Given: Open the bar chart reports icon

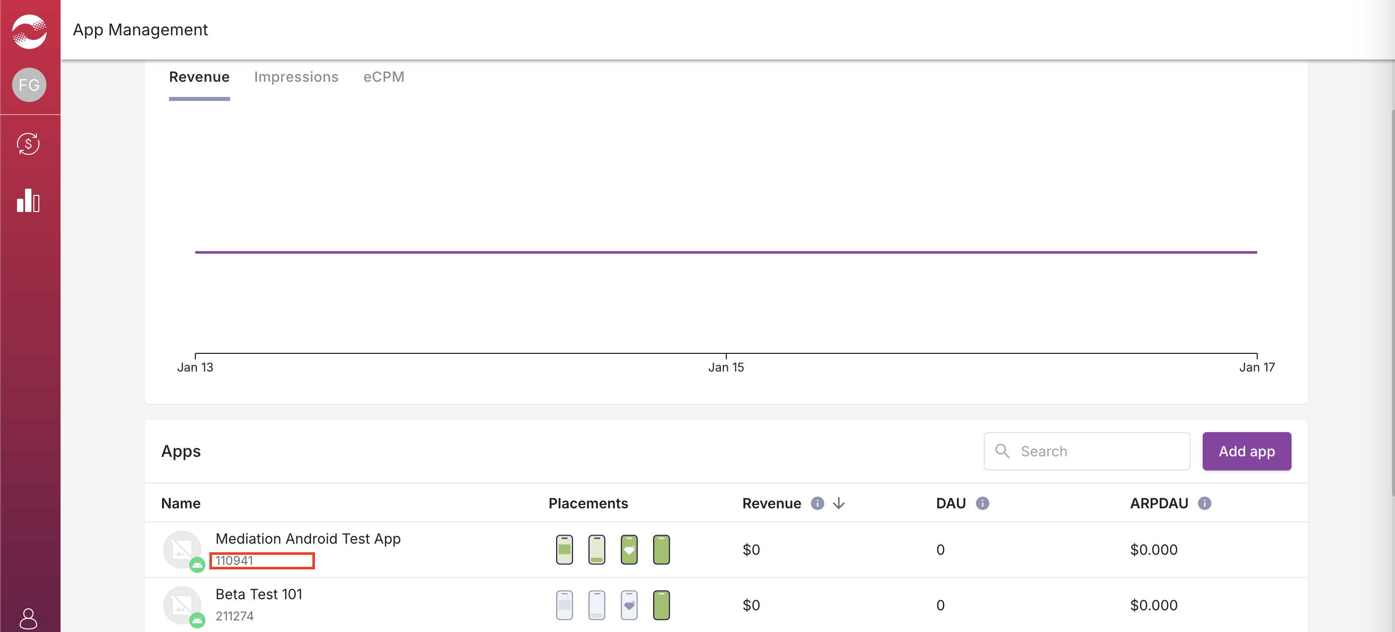Looking at the screenshot, I should point(28,201).
